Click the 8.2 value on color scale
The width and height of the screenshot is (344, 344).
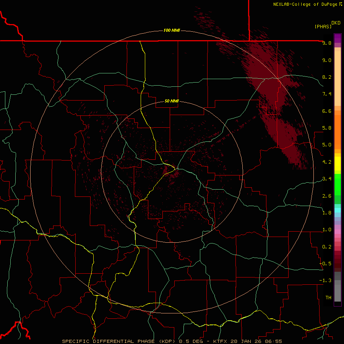point(327,77)
